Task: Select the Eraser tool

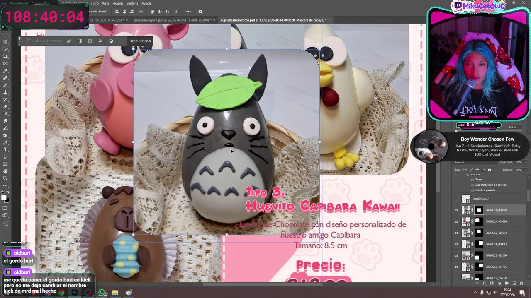Action: 5,107
